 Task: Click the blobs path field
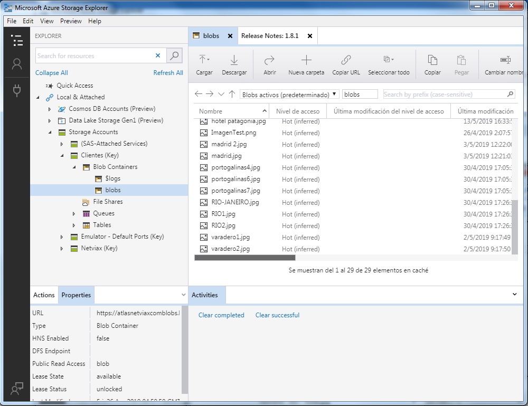[360, 95]
